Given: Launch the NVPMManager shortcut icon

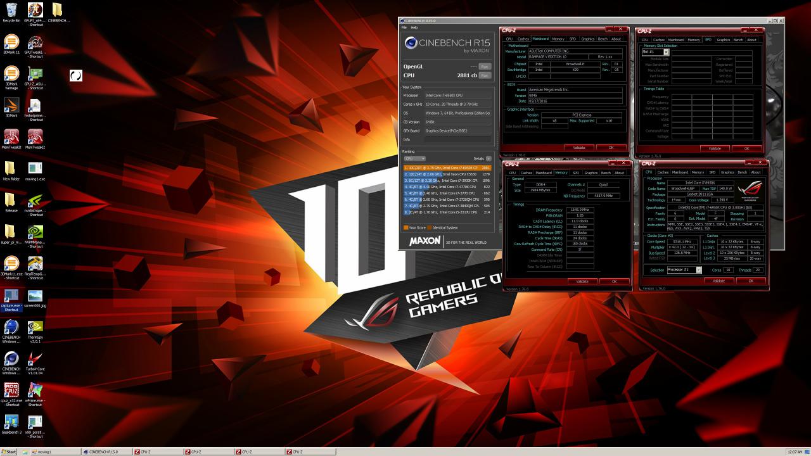Looking at the screenshot, I should coord(35,236).
